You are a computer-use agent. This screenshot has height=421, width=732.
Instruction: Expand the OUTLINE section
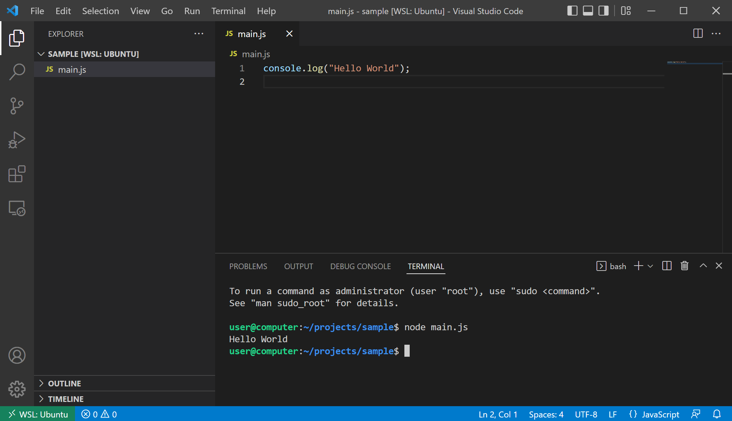coord(64,384)
